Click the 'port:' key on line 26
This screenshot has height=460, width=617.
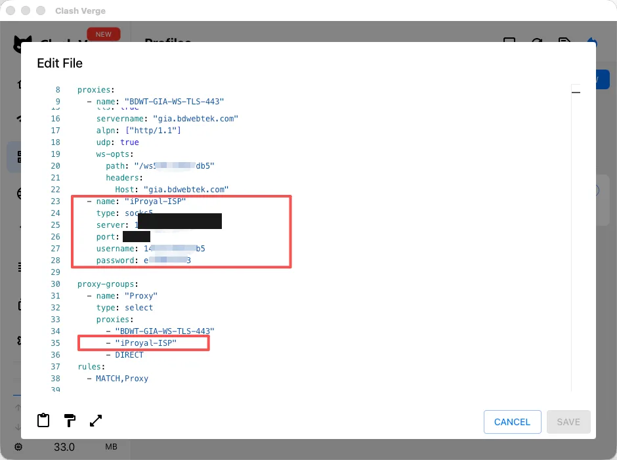coord(108,236)
